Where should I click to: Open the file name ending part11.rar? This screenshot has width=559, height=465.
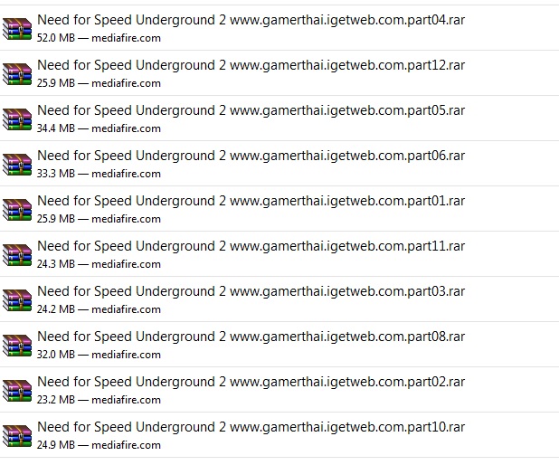(251, 246)
